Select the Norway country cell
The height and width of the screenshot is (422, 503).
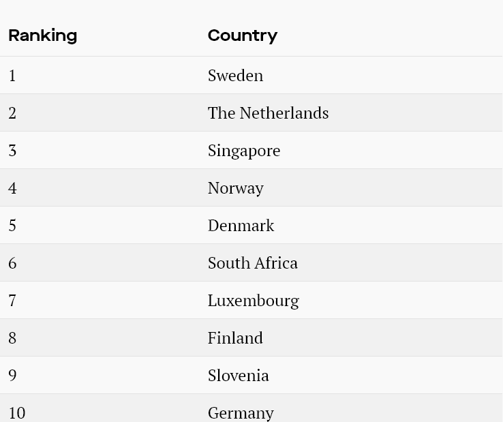tap(235, 188)
